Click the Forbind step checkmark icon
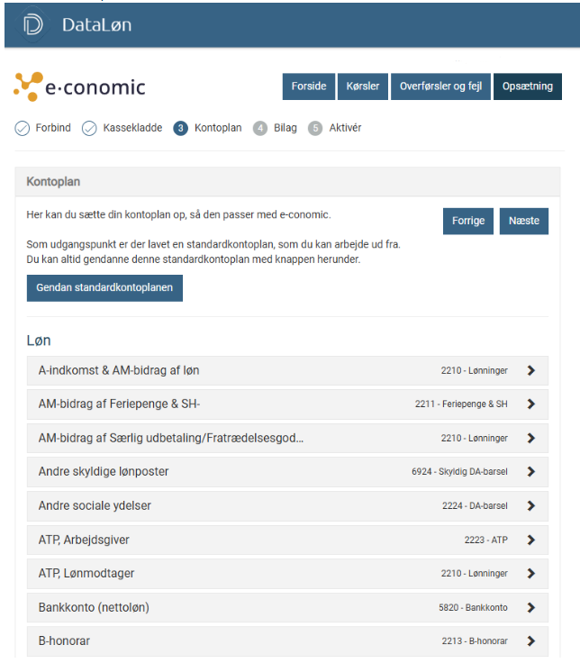 point(23,128)
